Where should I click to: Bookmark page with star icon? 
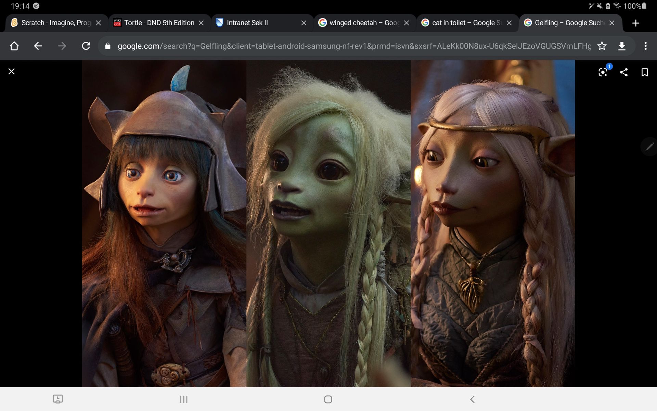[602, 46]
